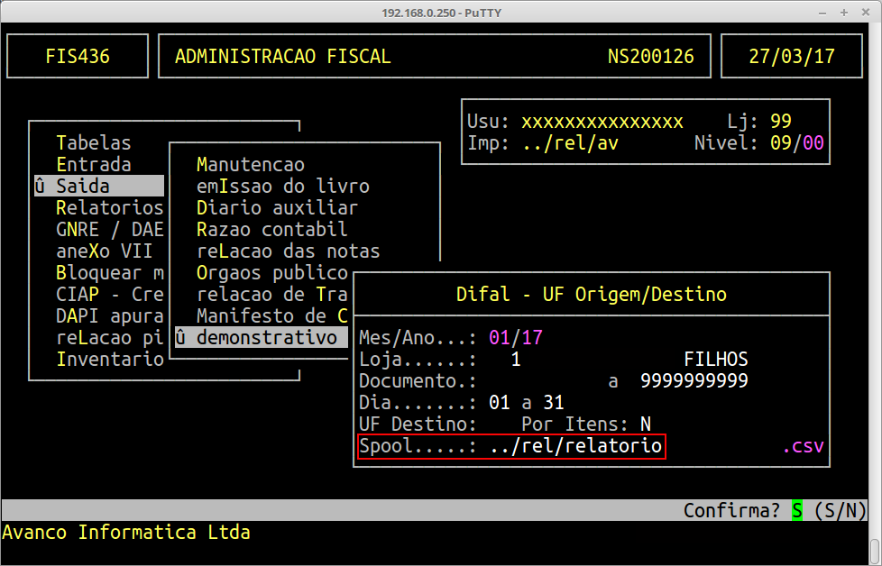
Task: Open Razao contabil submenu entry
Action: [x=271, y=229]
